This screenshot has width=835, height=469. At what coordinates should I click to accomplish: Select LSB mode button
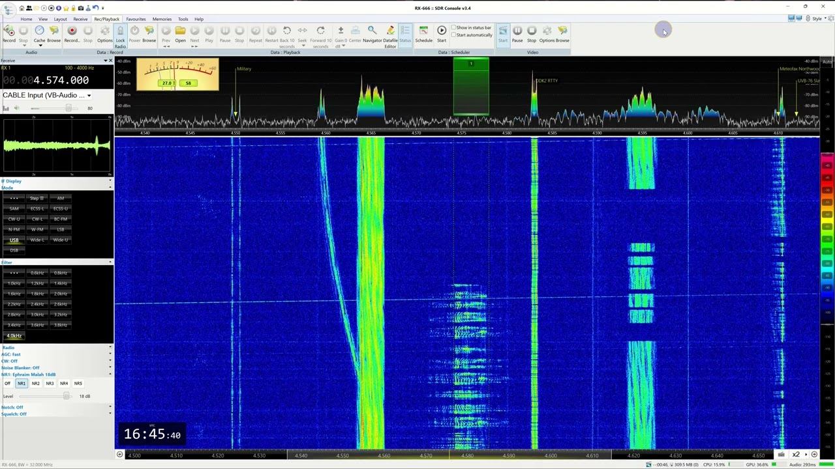click(61, 229)
